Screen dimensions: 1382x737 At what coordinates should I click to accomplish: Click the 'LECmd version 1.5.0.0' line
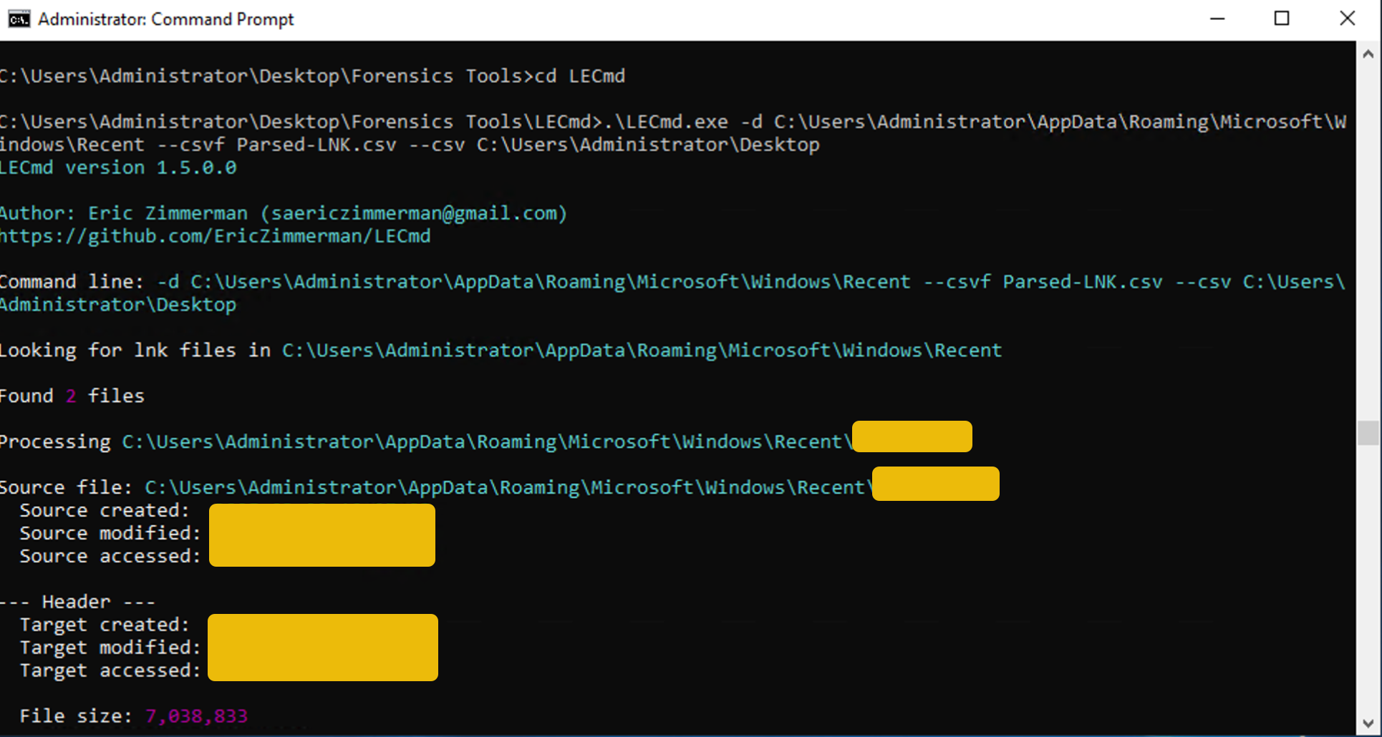tap(118, 167)
